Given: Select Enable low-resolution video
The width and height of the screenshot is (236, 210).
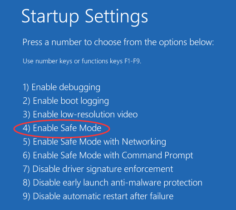Looking at the screenshot, I should [80, 115].
